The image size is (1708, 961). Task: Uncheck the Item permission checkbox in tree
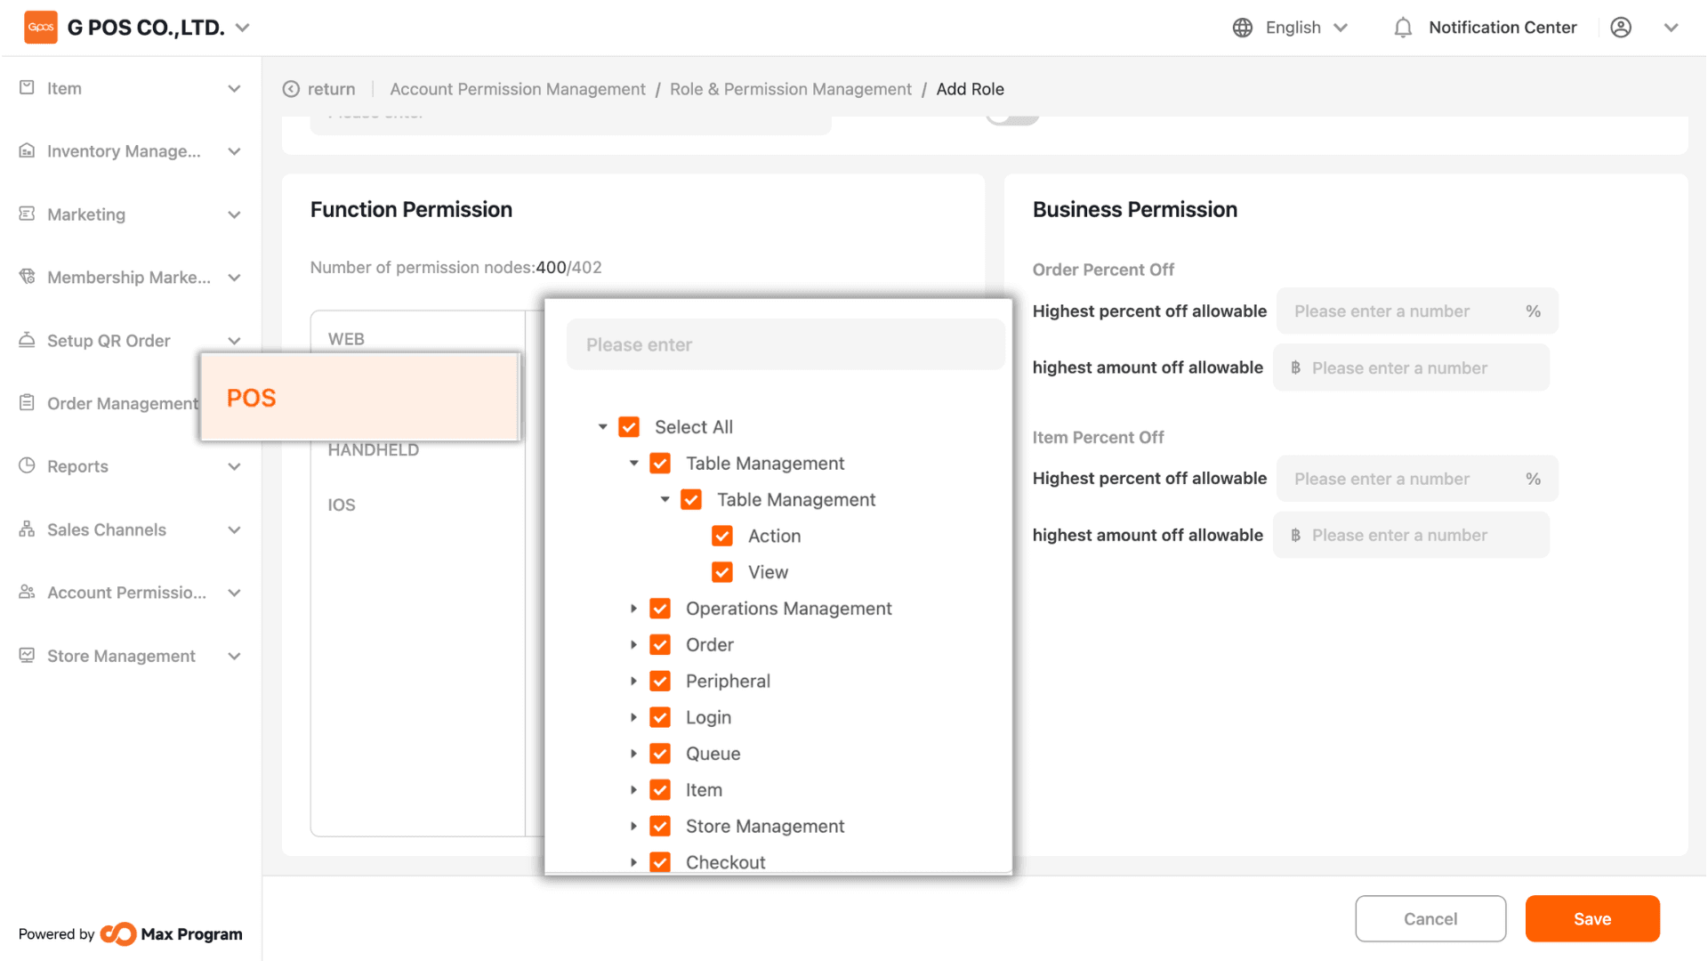[660, 790]
